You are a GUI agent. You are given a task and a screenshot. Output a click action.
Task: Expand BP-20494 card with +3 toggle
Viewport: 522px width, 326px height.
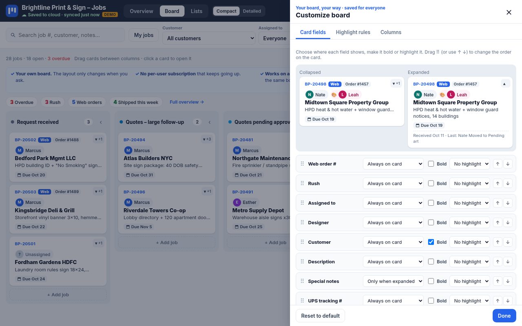[207, 139]
